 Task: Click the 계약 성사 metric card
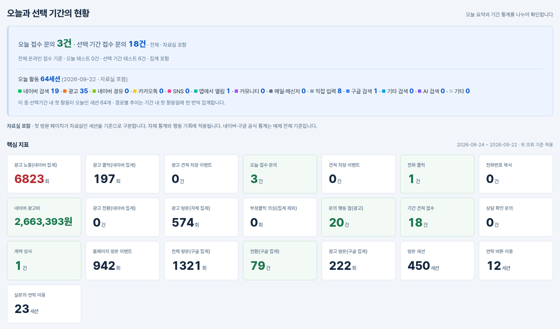pos(44,260)
